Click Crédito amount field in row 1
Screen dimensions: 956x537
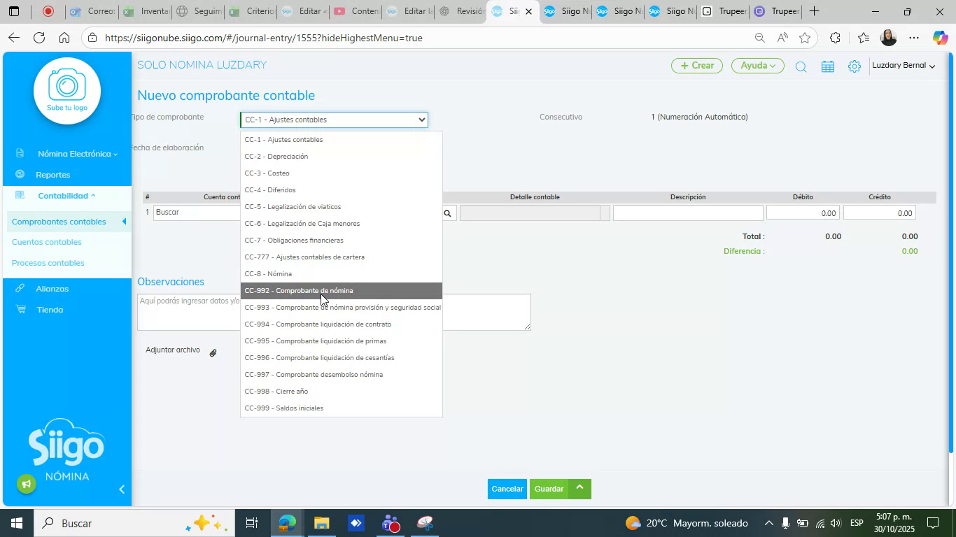tap(880, 213)
